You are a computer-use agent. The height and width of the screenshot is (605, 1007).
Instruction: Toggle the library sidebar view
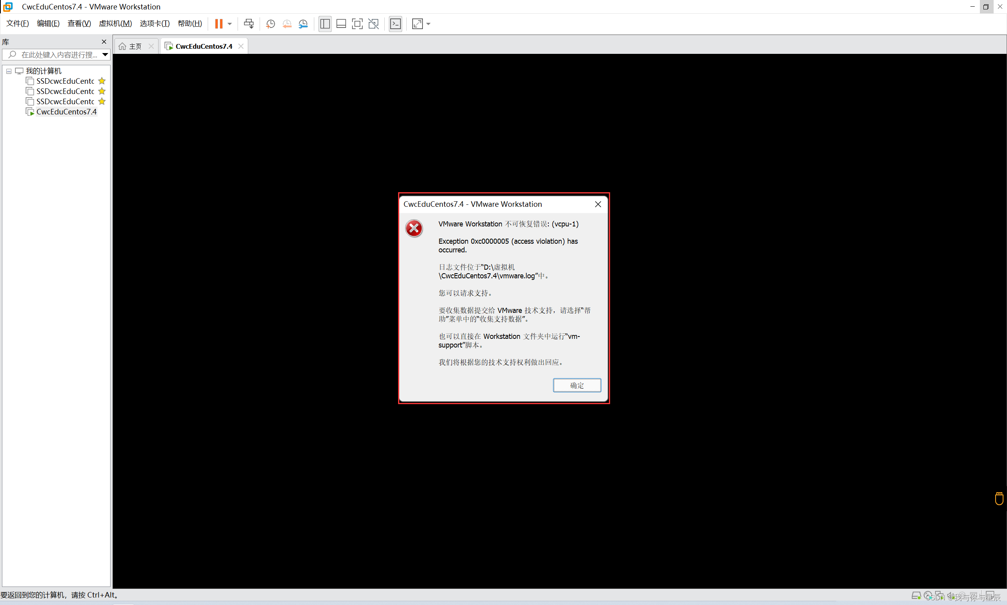click(325, 24)
